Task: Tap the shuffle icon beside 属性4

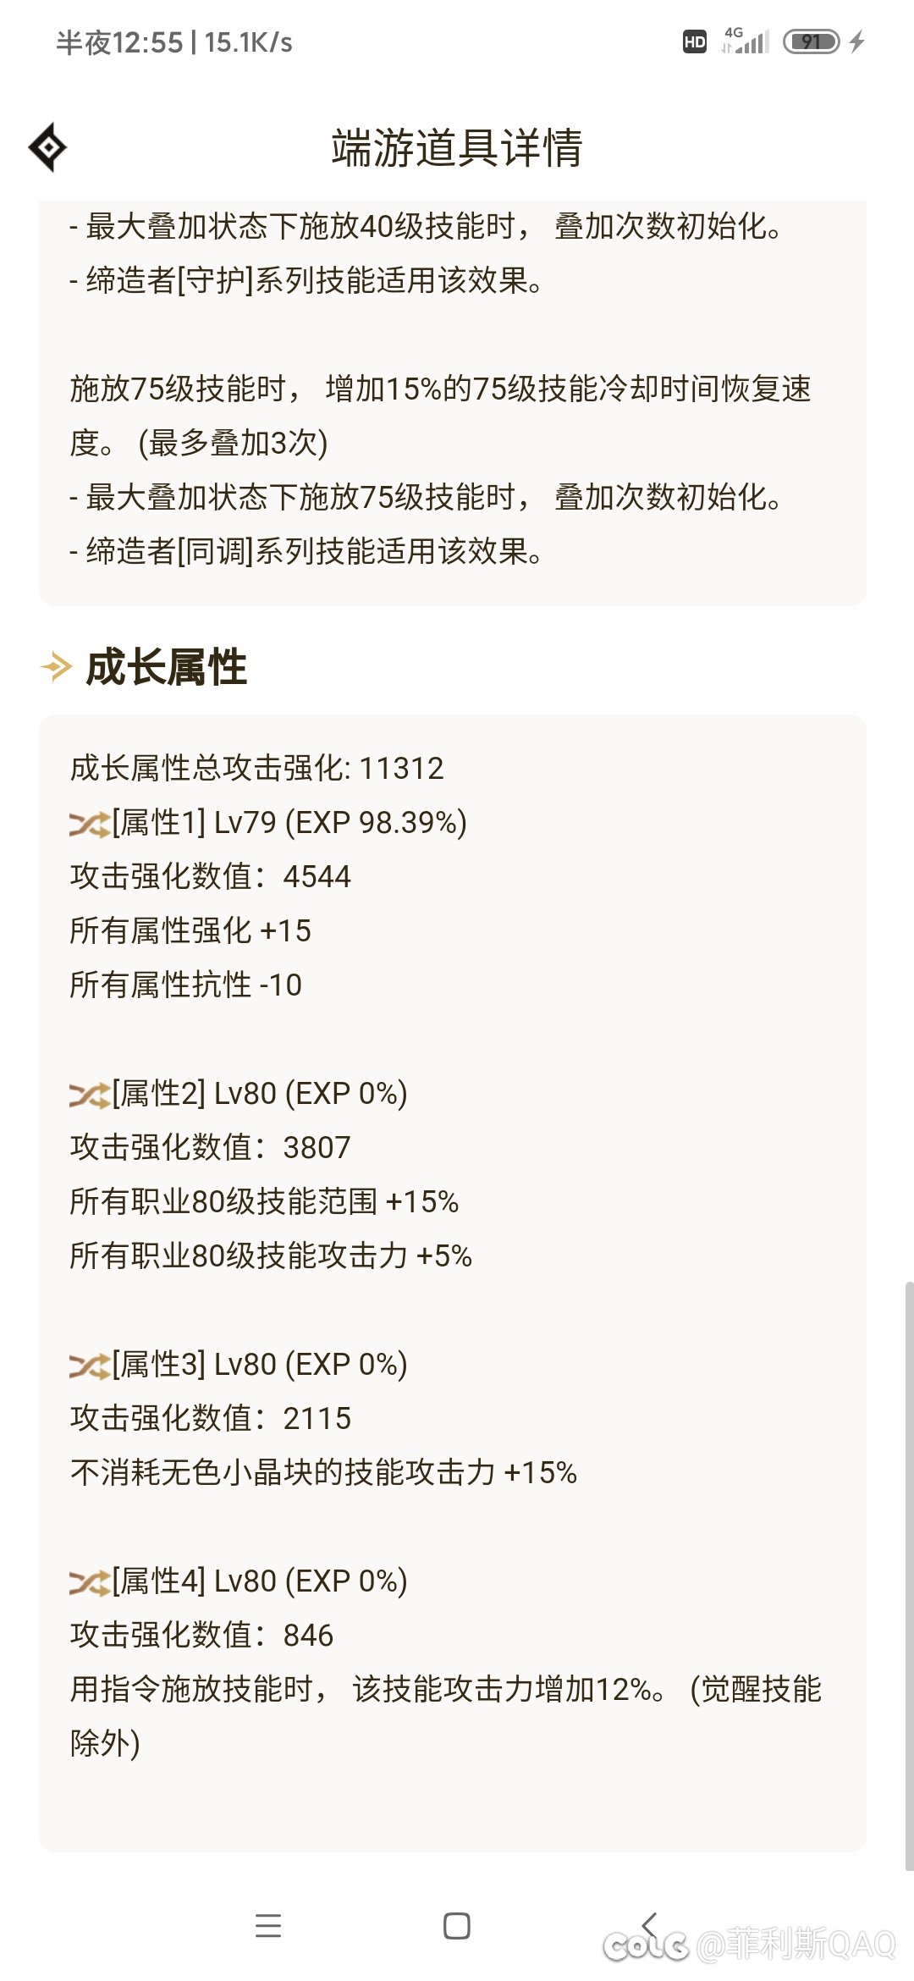Action: coord(90,1581)
